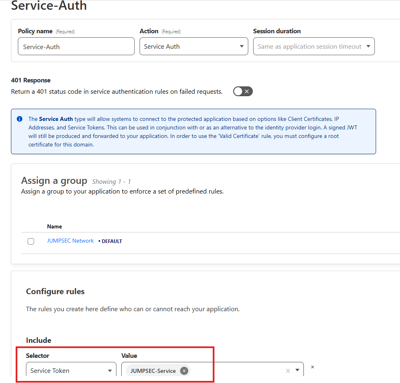The width and height of the screenshot is (400, 383).
Task: Focus the Policy name input field
Action: tap(76, 47)
